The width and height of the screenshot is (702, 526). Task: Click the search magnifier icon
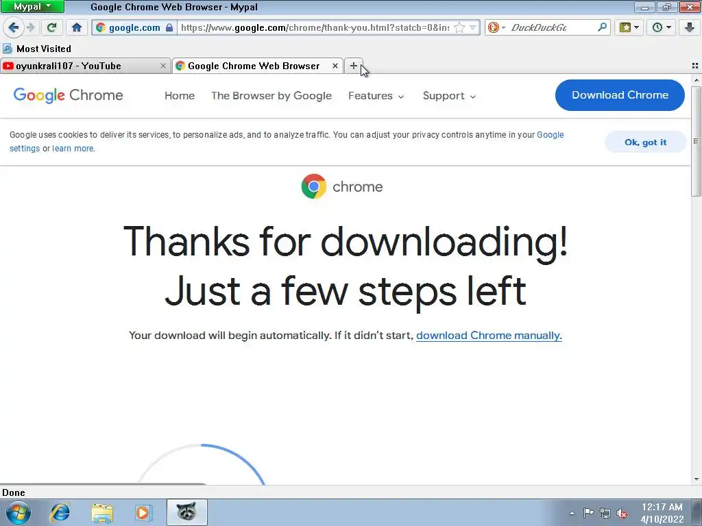coord(602,27)
